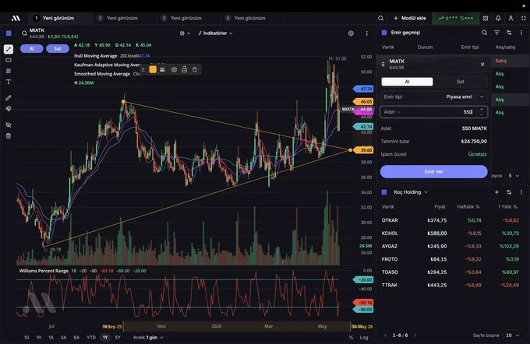This screenshot has height=344, width=530.
Task: Open Emir geçmişi three-dot menu
Action: (521, 33)
